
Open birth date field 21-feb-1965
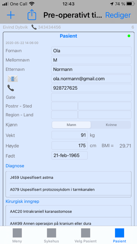pyautogui.click(x=70, y=155)
